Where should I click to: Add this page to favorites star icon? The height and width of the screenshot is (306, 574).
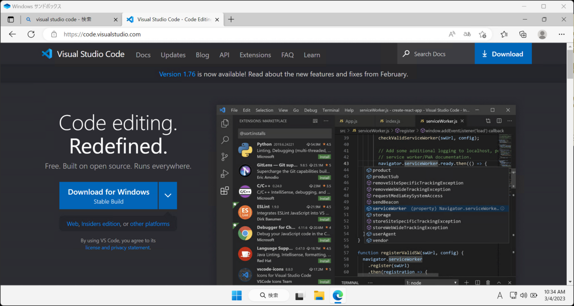click(x=483, y=34)
